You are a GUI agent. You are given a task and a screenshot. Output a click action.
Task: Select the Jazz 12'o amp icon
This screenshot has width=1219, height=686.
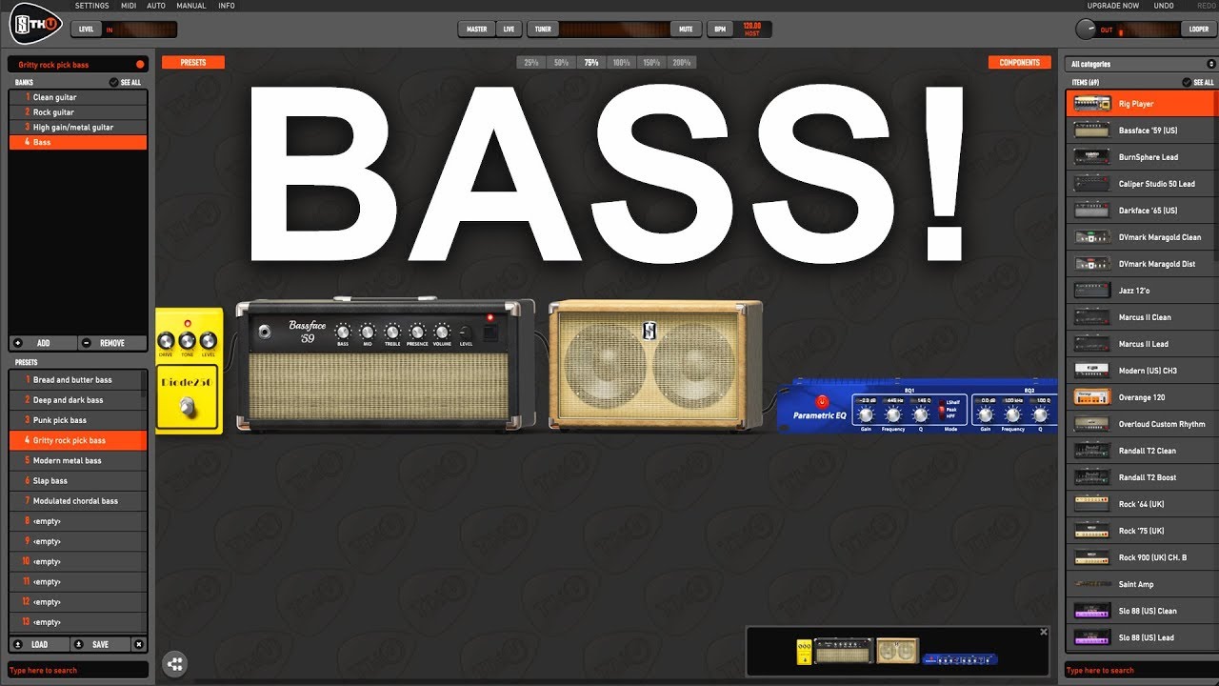tap(1090, 291)
